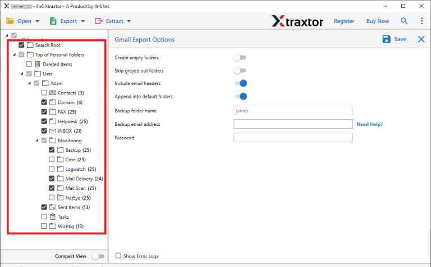Viewport: 431px width, 267px height.
Task: Click the Search Root folder icon
Action: point(30,45)
